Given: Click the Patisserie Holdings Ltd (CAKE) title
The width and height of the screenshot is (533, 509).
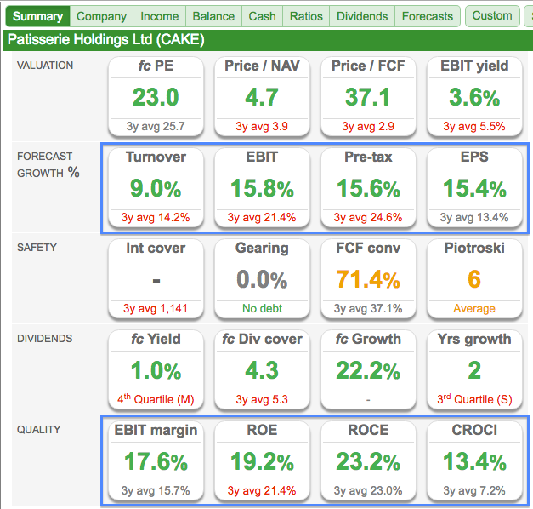Looking at the screenshot, I should pos(105,39).
